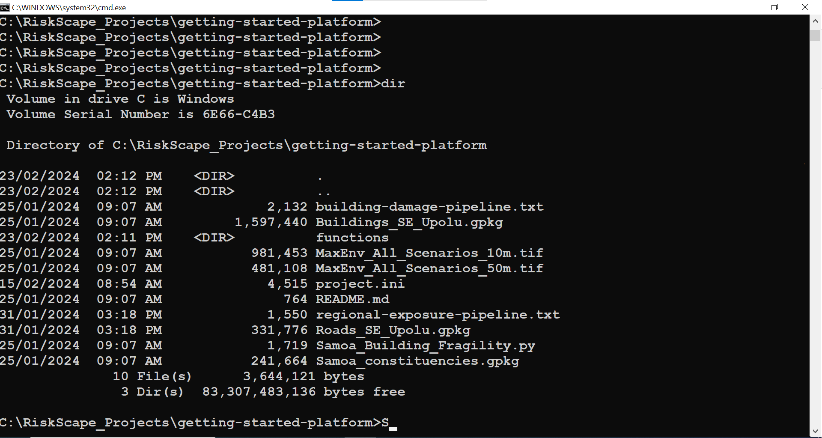The image size is (822, 438).
Task: Restore down the cmd.exe window
Action: click(774, 7)
